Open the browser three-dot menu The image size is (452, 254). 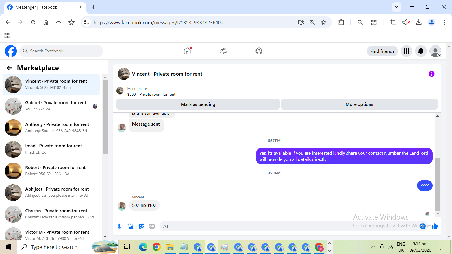point(444,22)
